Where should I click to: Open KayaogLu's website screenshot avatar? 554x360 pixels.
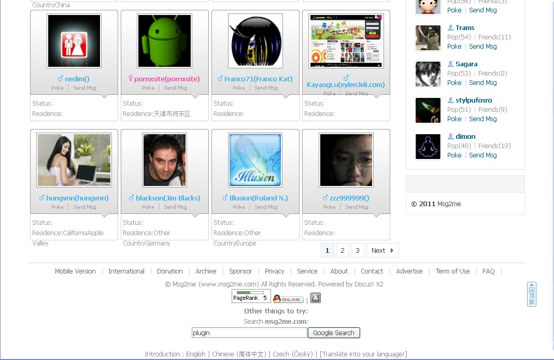coord(346,41)
